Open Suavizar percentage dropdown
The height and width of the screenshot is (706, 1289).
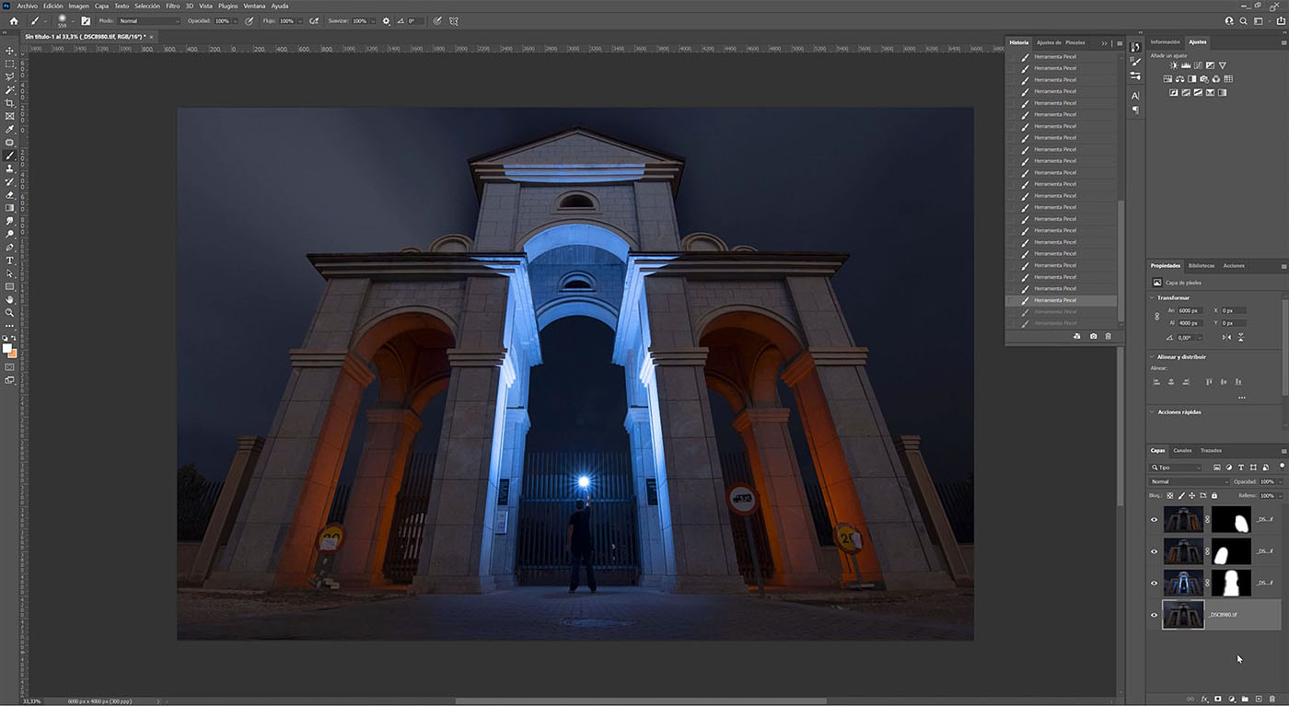tap(372, 20)
